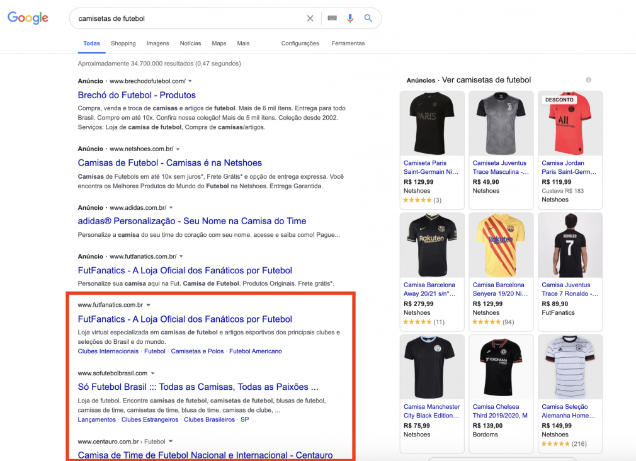Expand arrow next to futfanatics.com.br/ ad URL
The width and height of the screenshot is (636, 461).
pos(181,256)
